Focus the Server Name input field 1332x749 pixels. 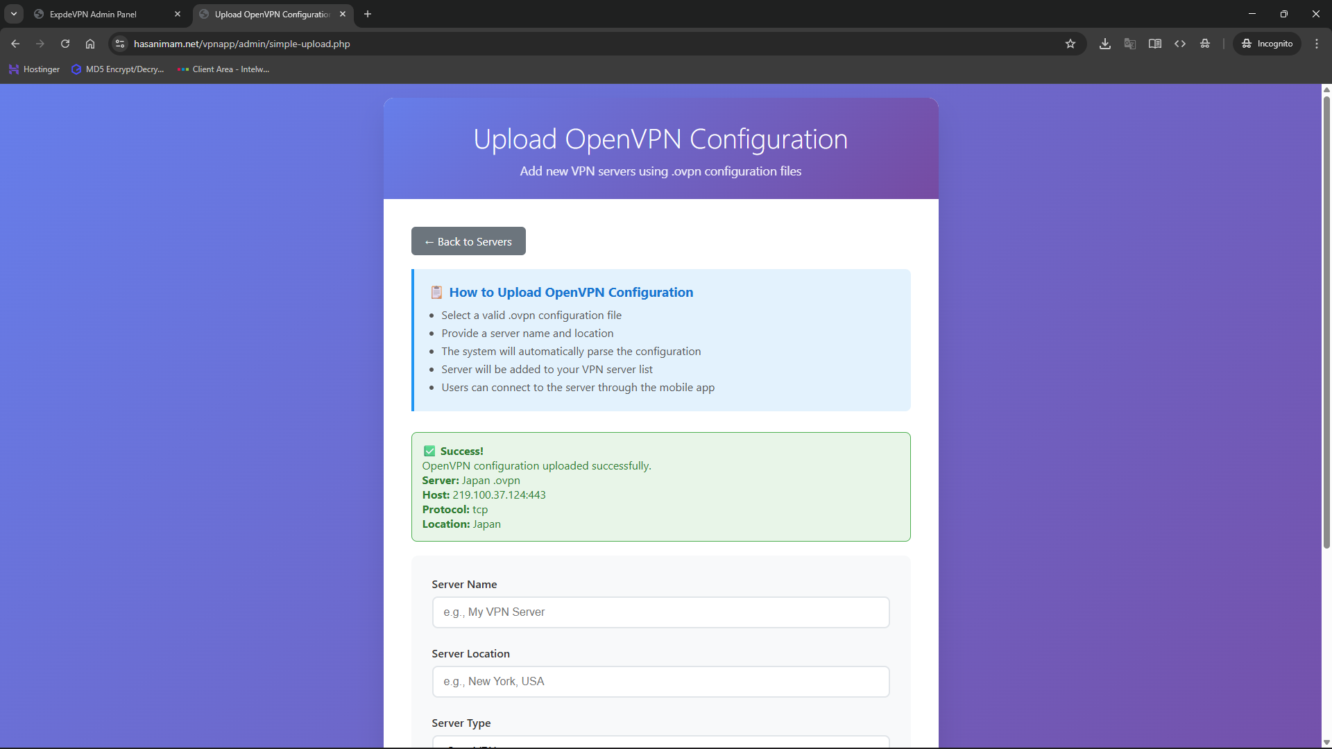660,612
